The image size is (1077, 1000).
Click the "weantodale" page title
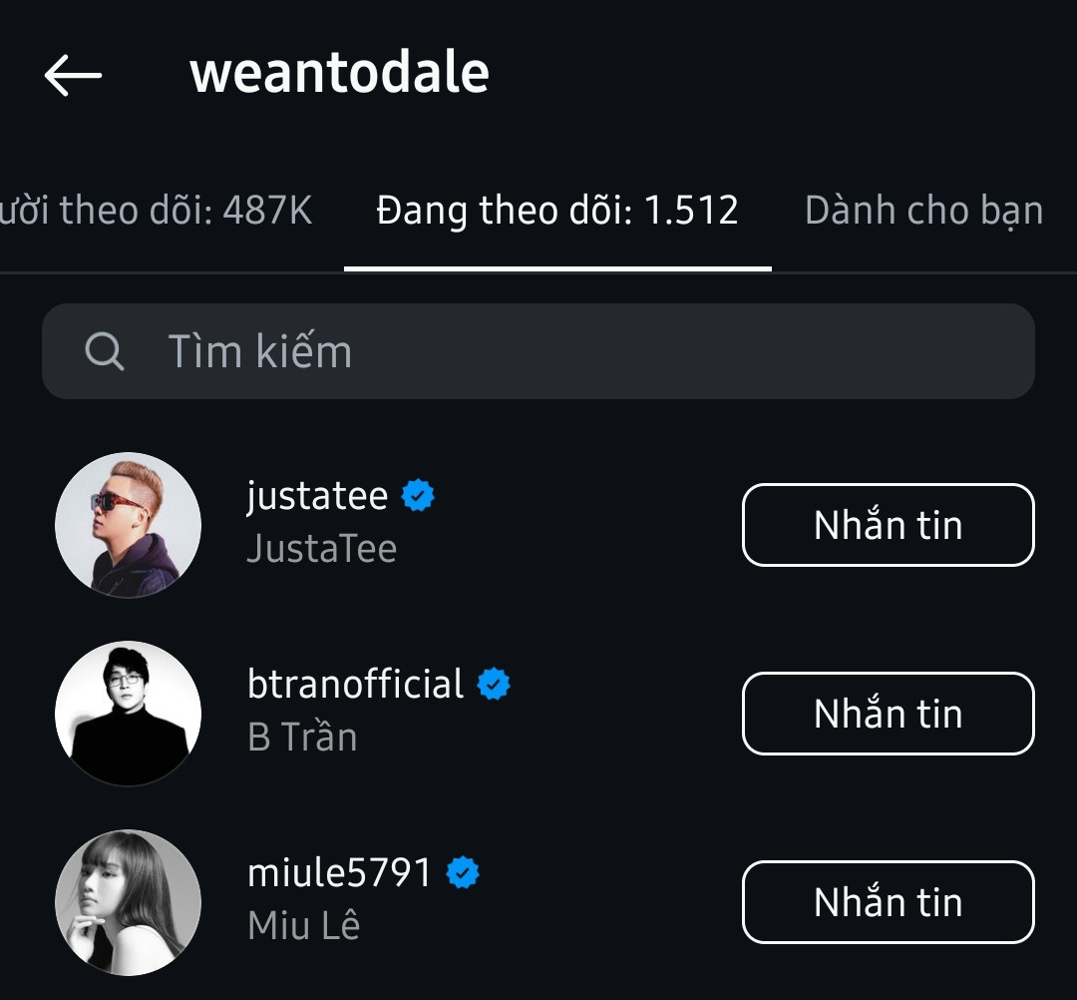click(339, 73)
